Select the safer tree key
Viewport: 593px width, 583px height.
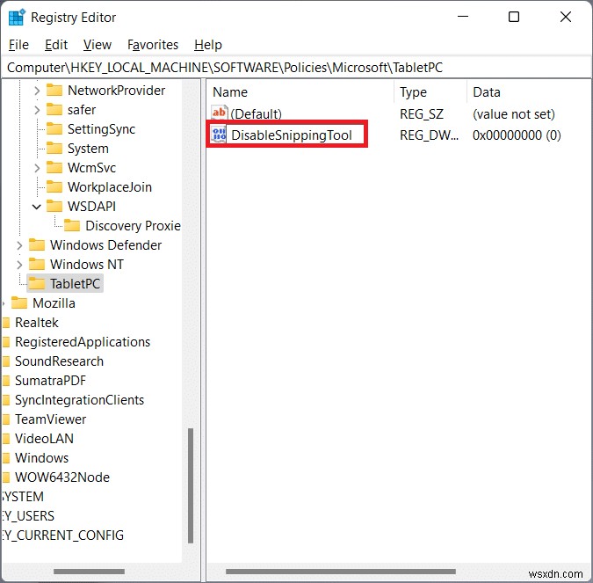(x=82, y=110)
